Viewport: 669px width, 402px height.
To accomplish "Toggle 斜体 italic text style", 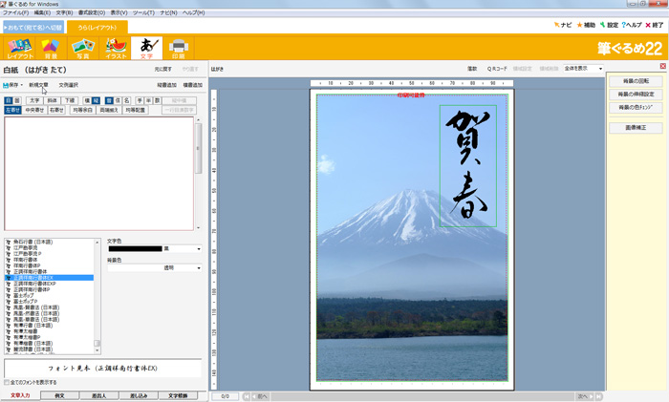I will [52, 99].
